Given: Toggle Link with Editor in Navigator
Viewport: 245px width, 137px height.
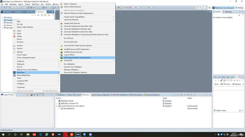Looking at the screenshot, I should [45, 15].
